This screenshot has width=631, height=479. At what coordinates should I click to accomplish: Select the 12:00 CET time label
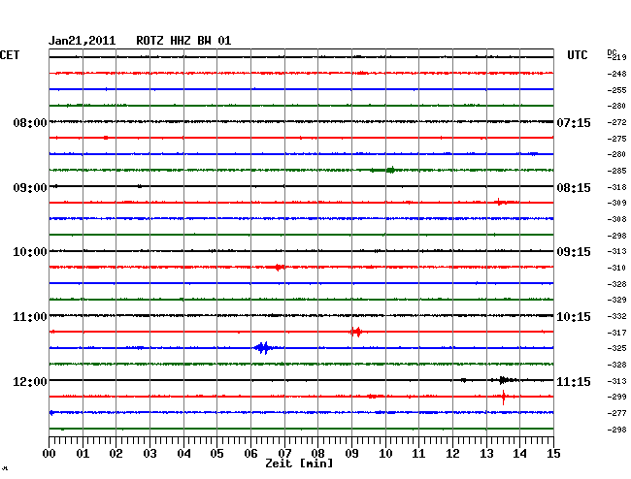(30, 381)
